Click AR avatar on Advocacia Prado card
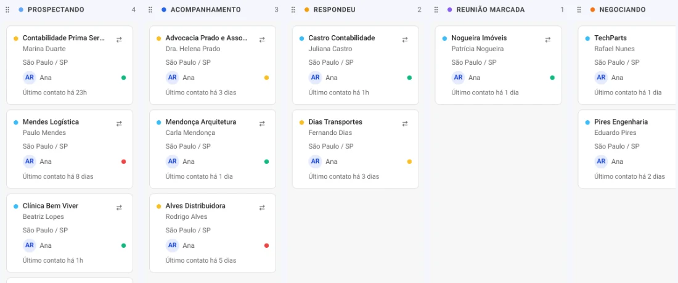Image resolution: width=678 pixels, height=283 pixels. [x=173, y=78]
